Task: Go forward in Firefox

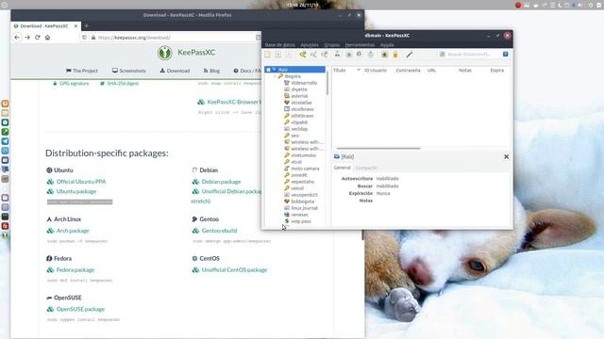Action: pos(27,38)
